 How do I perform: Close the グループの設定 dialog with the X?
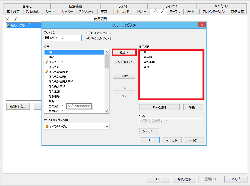coord(202,25)
